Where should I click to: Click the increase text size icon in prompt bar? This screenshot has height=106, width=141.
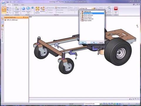coord(130,99)
